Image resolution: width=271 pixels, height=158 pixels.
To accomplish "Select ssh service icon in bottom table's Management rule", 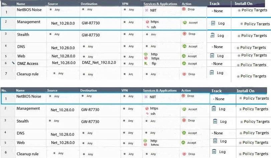I will pos(147,114).
